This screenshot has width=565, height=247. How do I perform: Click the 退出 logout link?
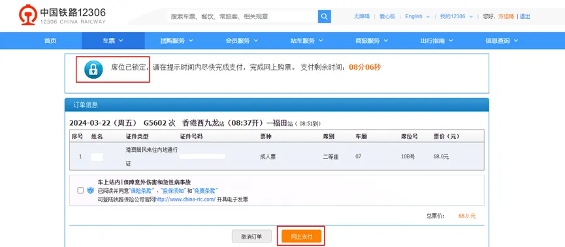coord(525,16)
